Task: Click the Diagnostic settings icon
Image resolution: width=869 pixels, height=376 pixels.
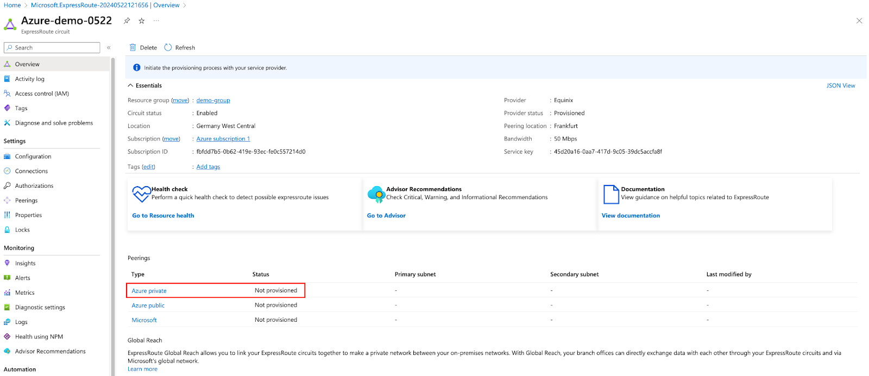Action: (x=7, y=307)
